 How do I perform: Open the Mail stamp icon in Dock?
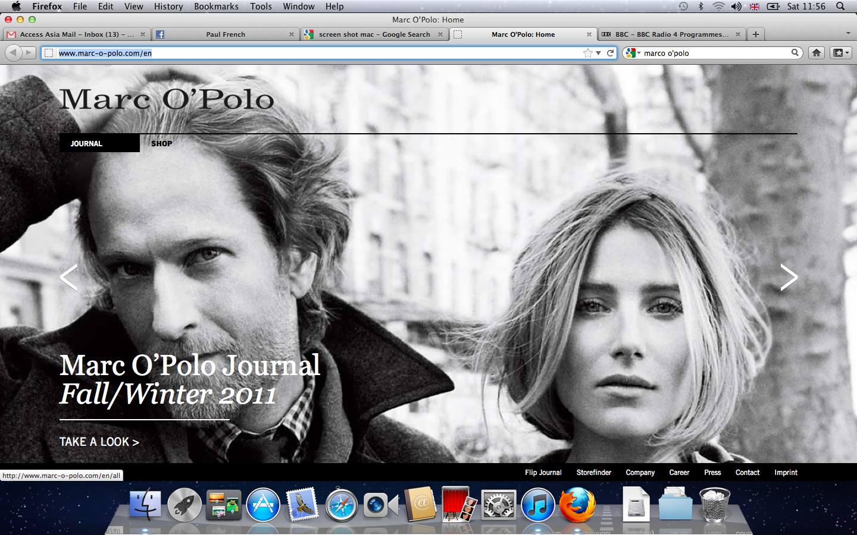pos(302,505)
